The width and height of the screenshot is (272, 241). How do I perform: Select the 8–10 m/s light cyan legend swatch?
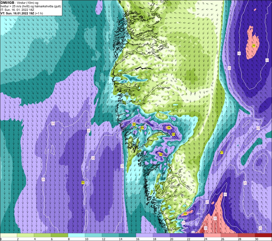[76, 235]
